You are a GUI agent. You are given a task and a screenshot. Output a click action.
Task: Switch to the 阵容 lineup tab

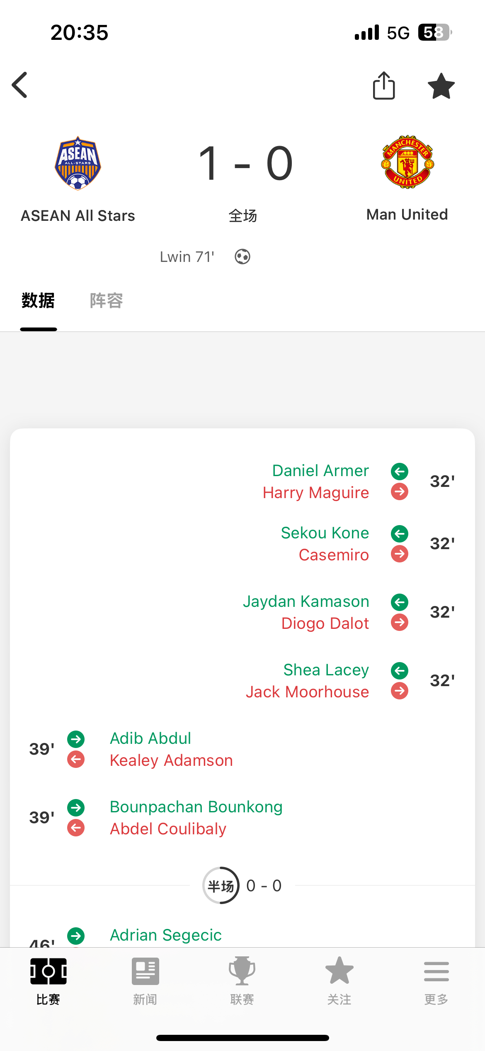tap(107, 301)
